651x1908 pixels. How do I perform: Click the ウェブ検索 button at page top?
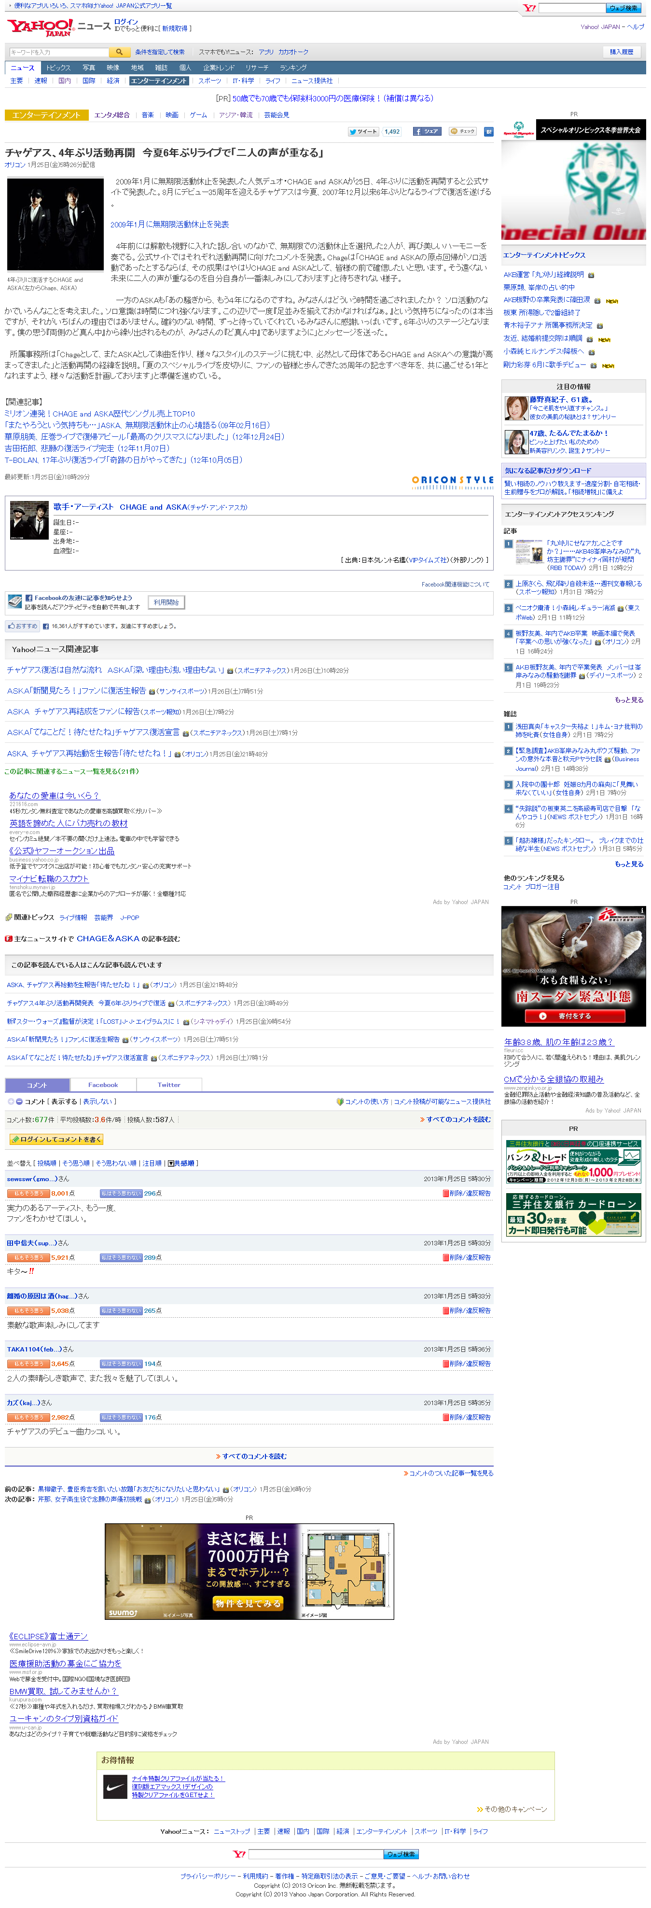point(623,8)
